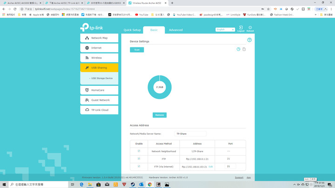Switch to the third browser tab
The image size is (335, 188).
(106, 3)
